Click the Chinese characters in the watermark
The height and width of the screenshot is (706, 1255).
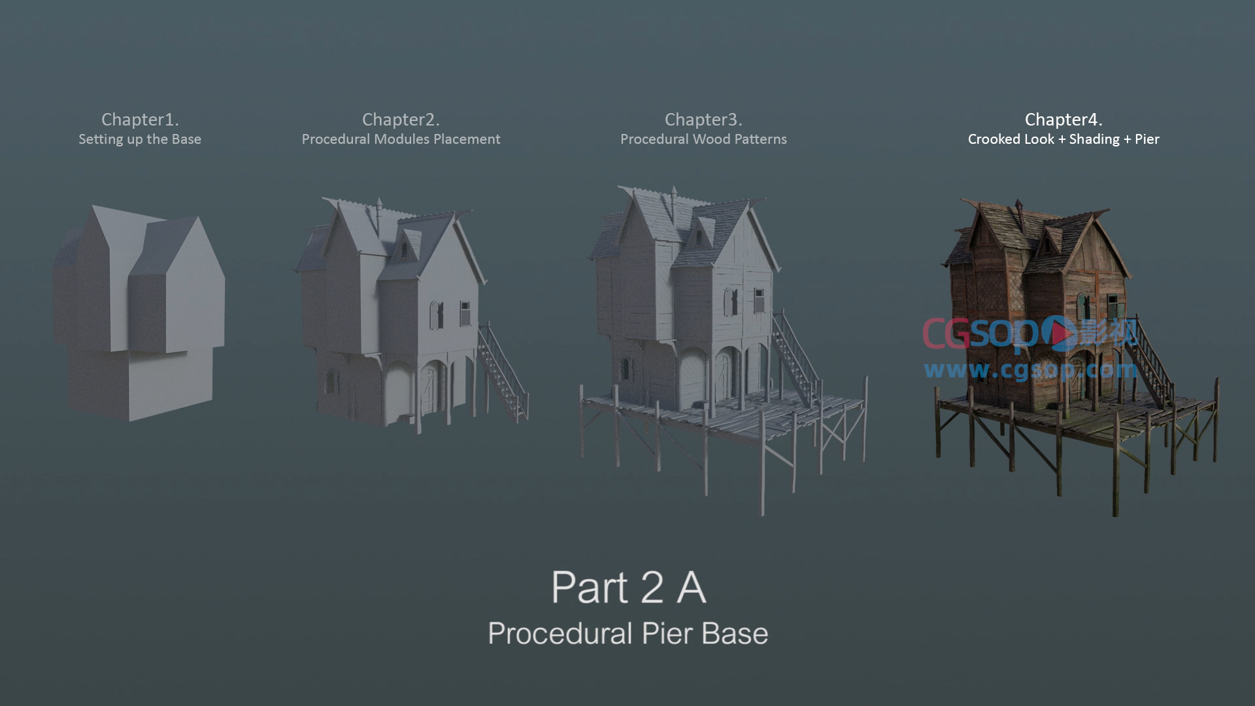point(1107,333)
